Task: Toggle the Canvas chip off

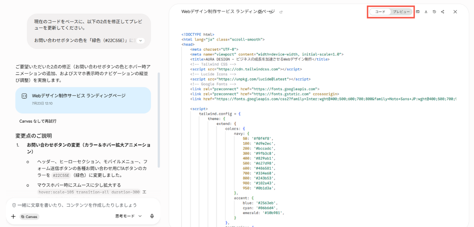Action: [x=29, y=217]
